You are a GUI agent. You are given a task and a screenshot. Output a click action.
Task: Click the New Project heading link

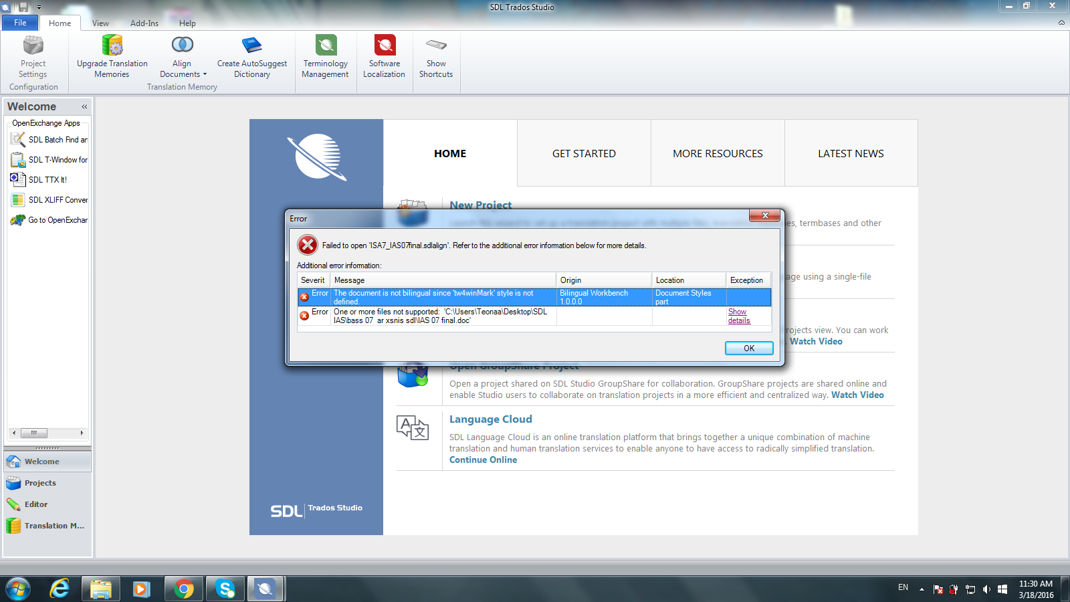[480, 205]
